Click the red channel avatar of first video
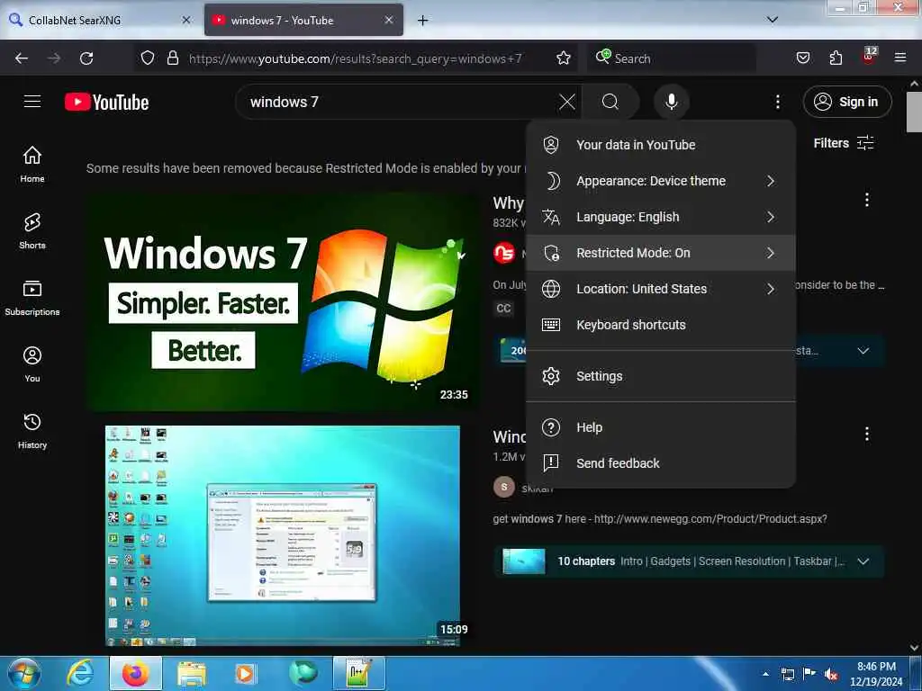Viewport: 922px width, 691px height. tap(504, 253)
